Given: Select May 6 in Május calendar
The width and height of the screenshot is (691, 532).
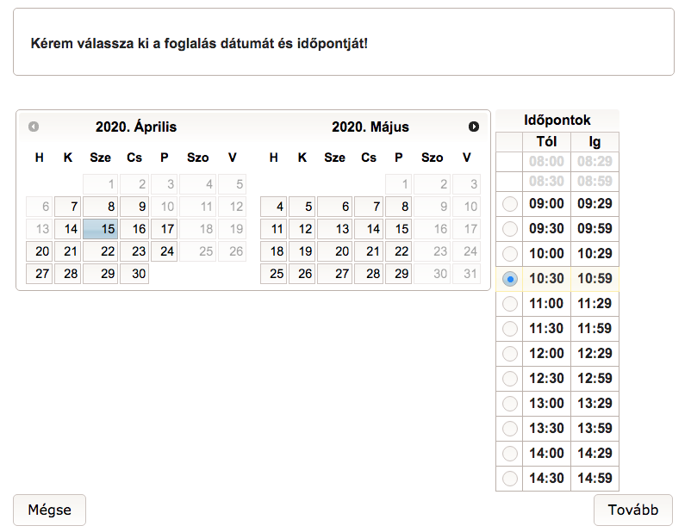Looking at the screenshot, I should [x=335, y=207].
